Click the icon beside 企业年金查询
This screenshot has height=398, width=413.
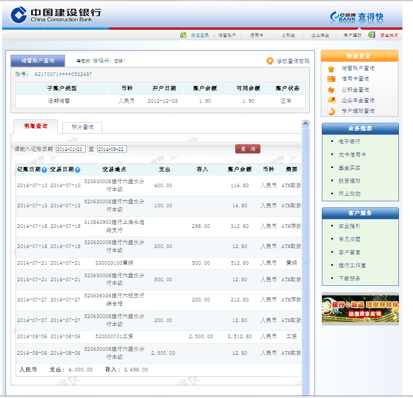pos(331,100)
